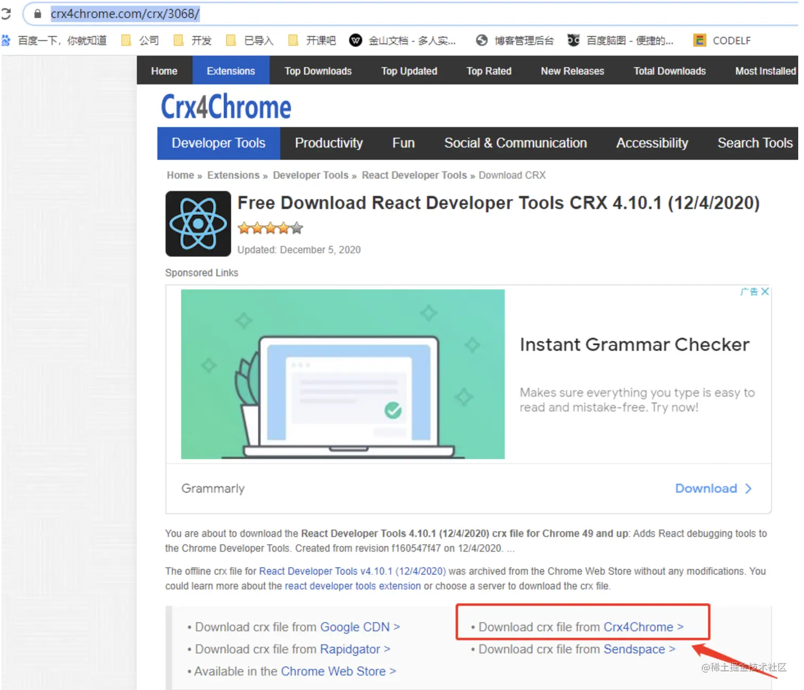Viewport: 804px width, 690px height.
Task: Select Search Tools category tab
Action: (755, 143)
